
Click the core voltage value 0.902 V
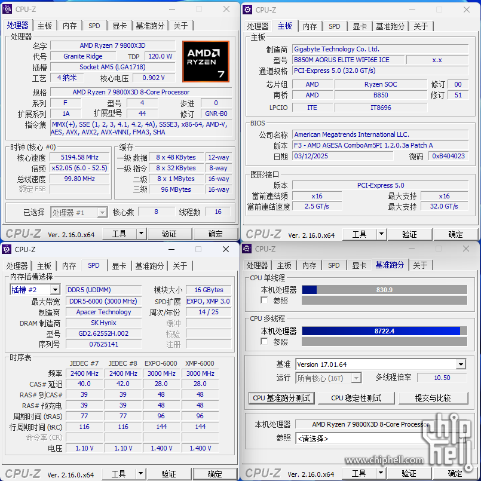click(x=154, y=78)
